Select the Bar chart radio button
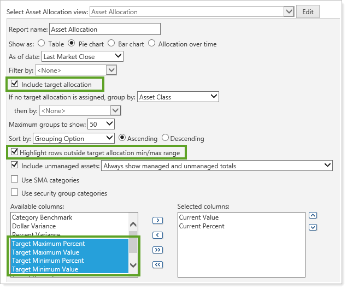Viewport: 347px width, 289px height. tap(111, 44)
